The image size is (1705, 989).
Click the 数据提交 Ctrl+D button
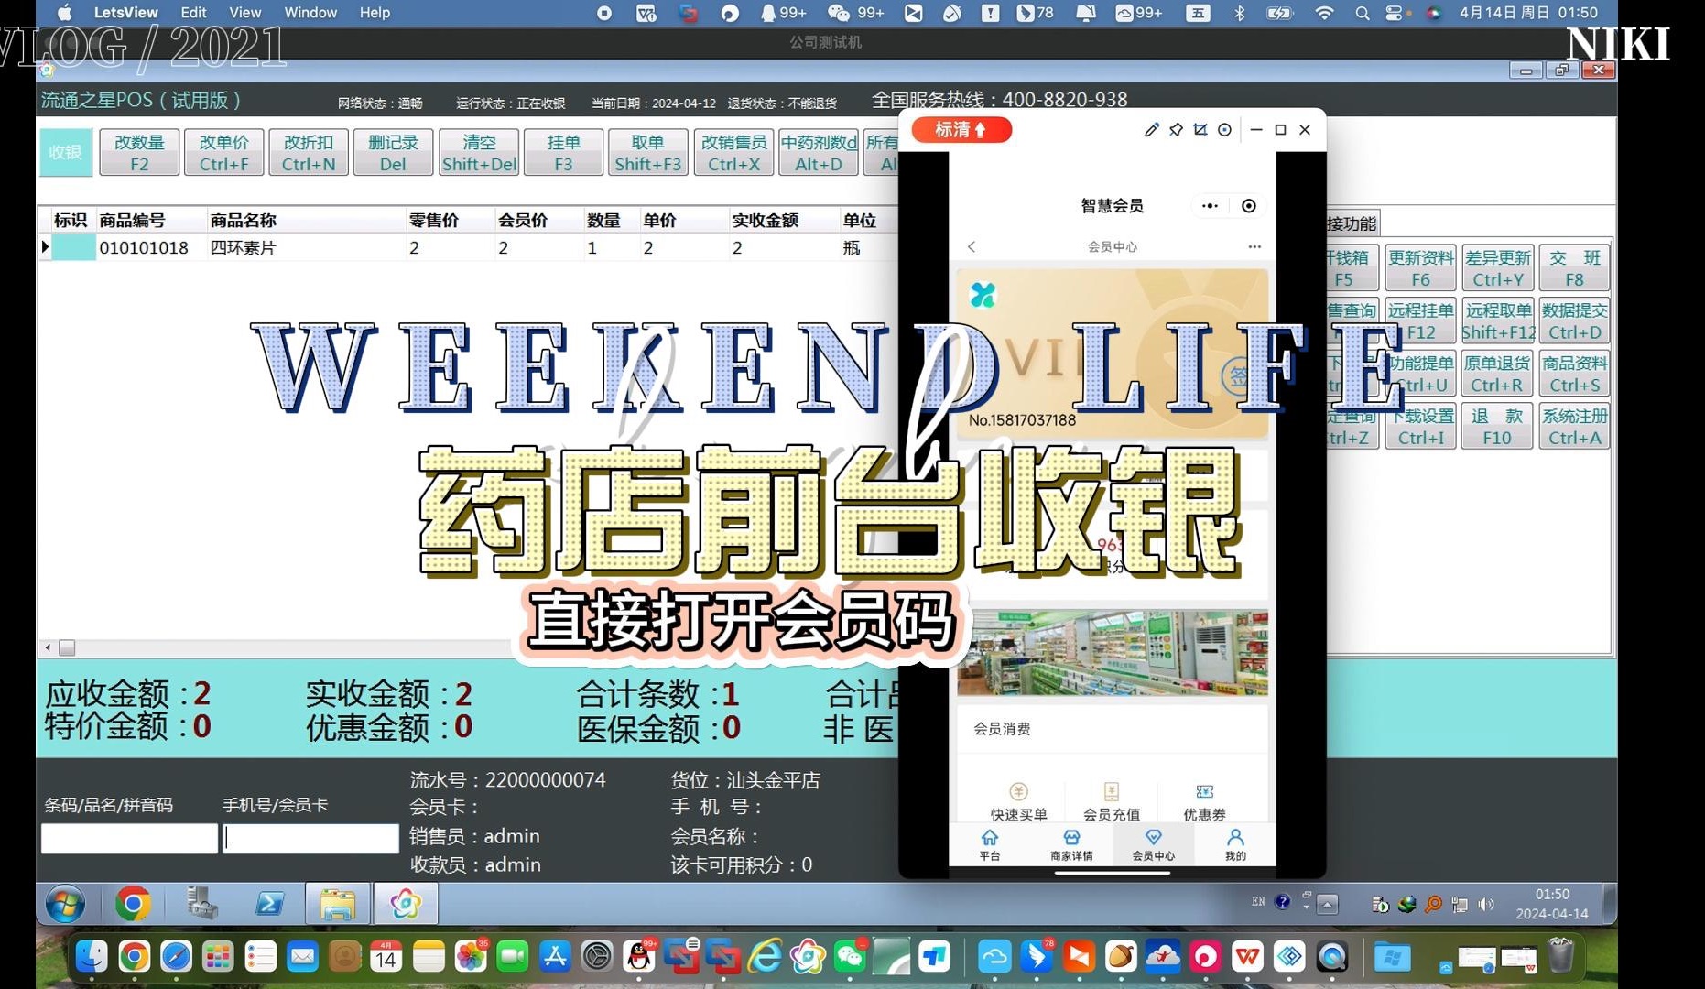1574,321
